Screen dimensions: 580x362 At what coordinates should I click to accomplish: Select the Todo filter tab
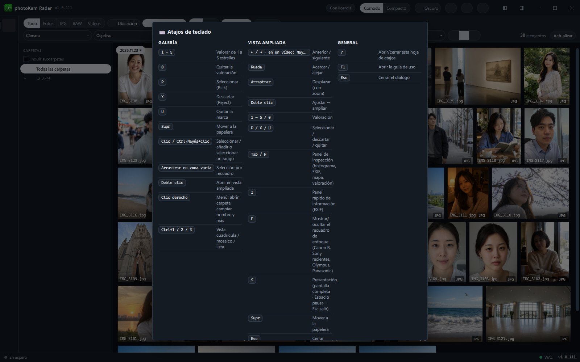pyautogui.click(x=32, y=24)
